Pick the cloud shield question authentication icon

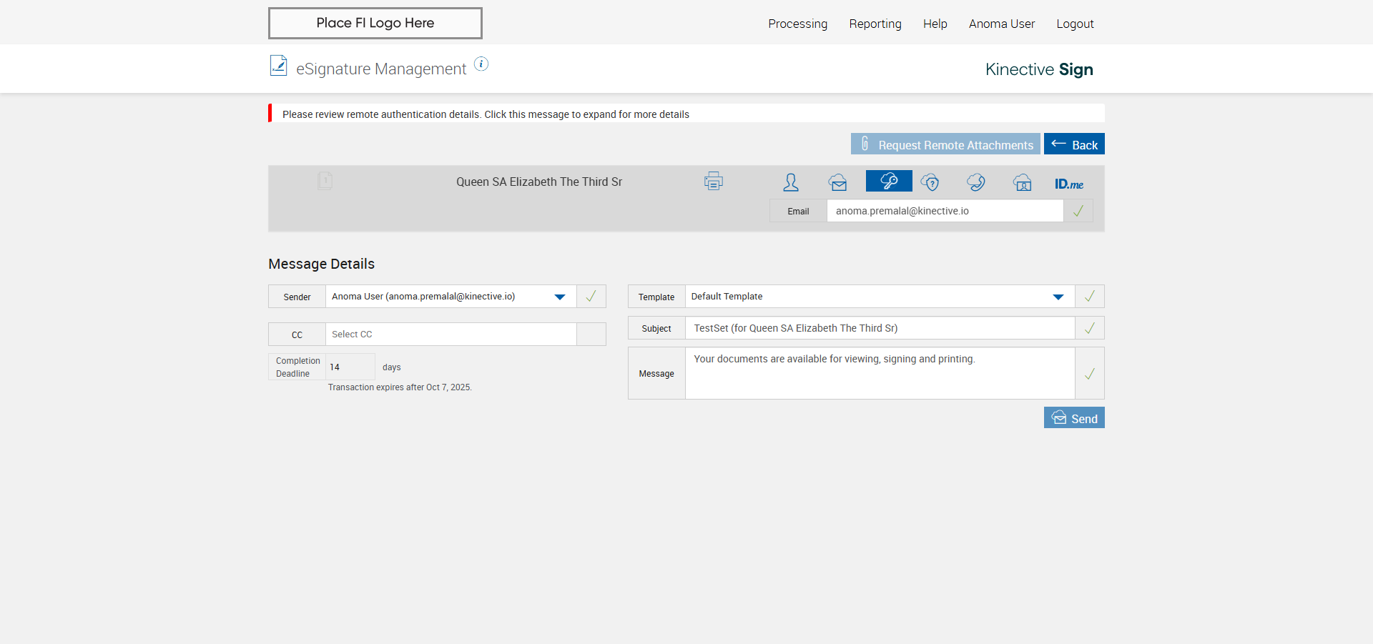coord(930,182)
